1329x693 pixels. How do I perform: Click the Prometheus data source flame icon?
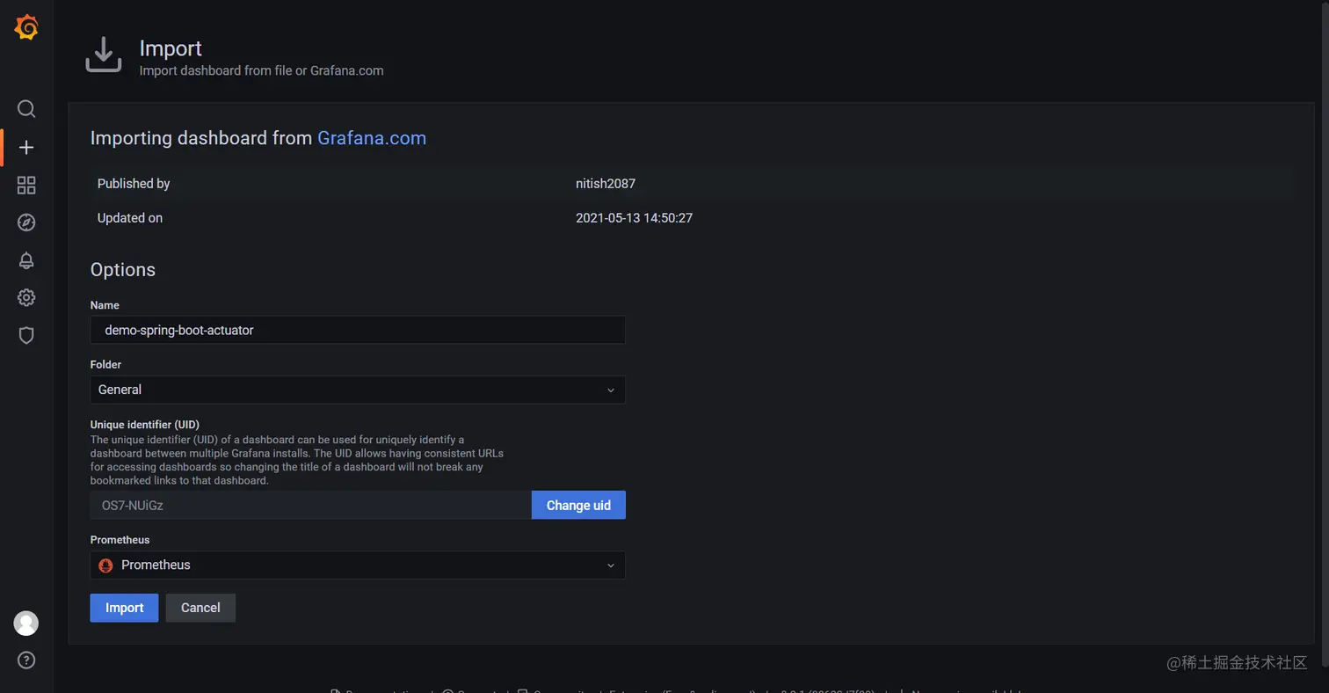click(106, 565)
